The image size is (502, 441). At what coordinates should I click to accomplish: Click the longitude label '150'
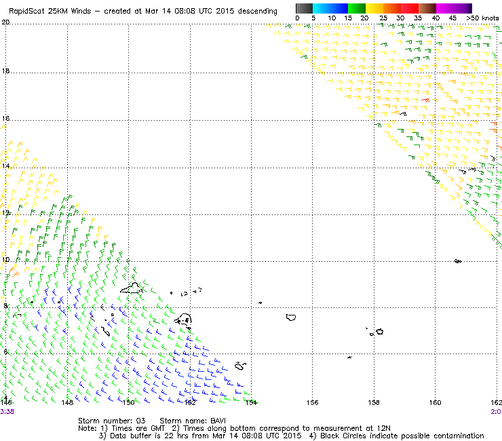129,402
